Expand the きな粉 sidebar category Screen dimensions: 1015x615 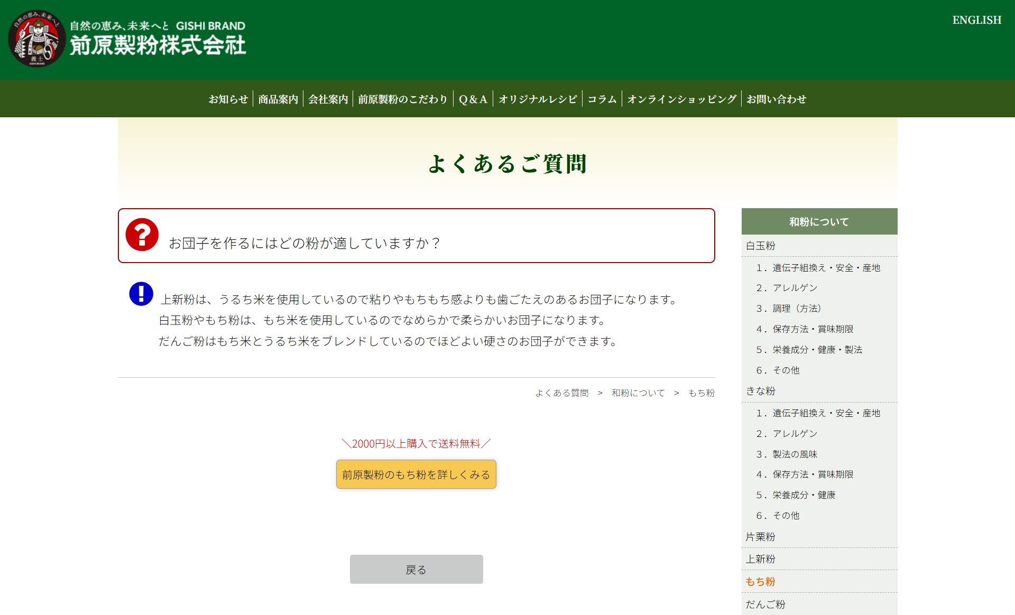(760, 391)
